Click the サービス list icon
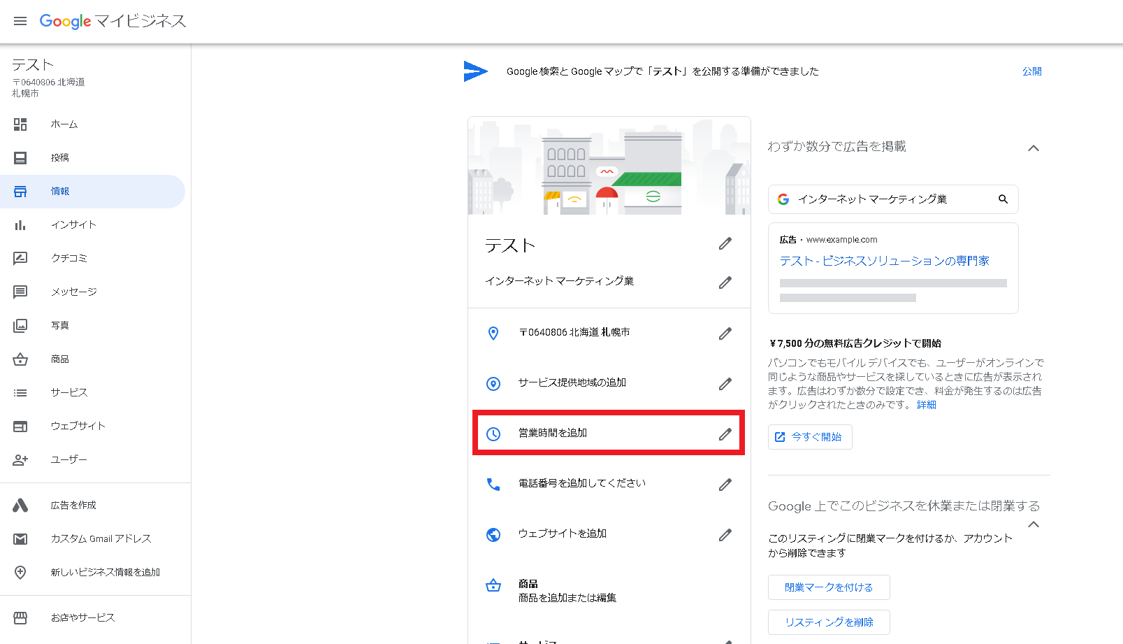 [20, 393]
